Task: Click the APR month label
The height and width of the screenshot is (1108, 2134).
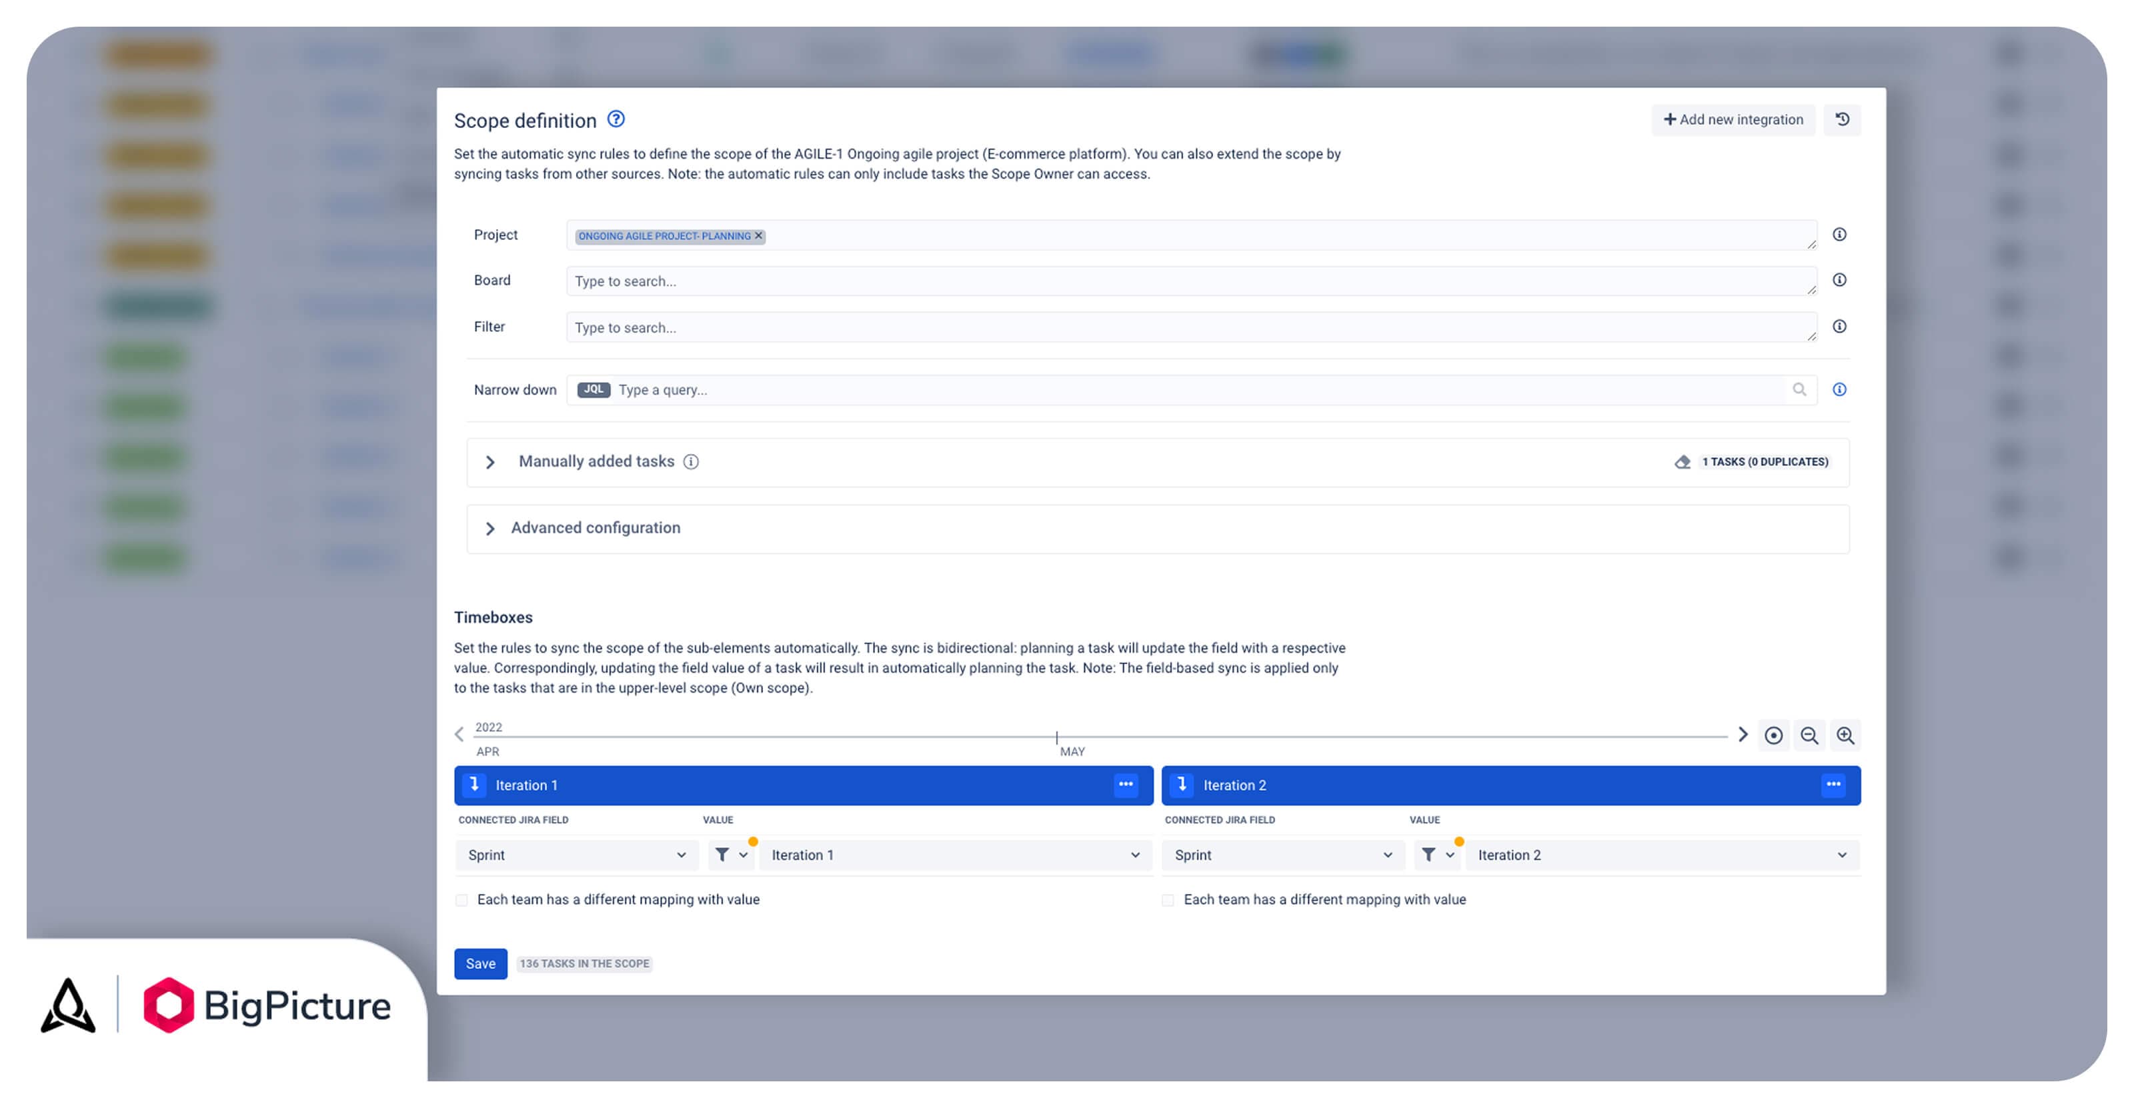Action: tap(487, 752)
